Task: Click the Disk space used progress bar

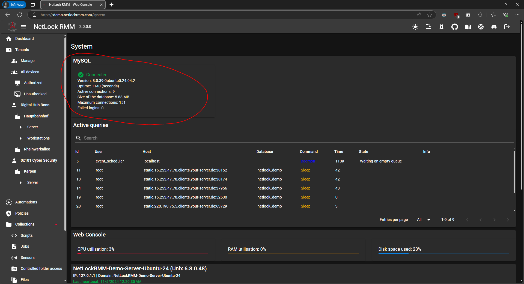Action: pos(443,254)
